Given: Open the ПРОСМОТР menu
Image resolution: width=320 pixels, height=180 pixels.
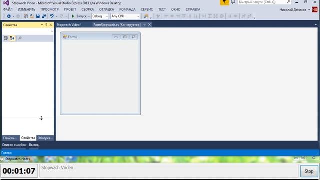Looking at the screenshot, I should [49, 9].
